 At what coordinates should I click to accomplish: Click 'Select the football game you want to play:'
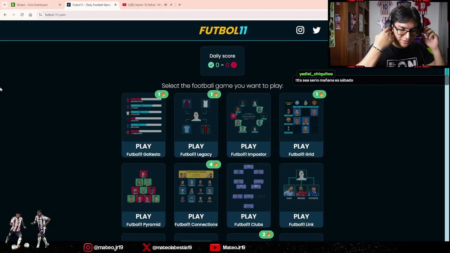[x=222, y=86]
